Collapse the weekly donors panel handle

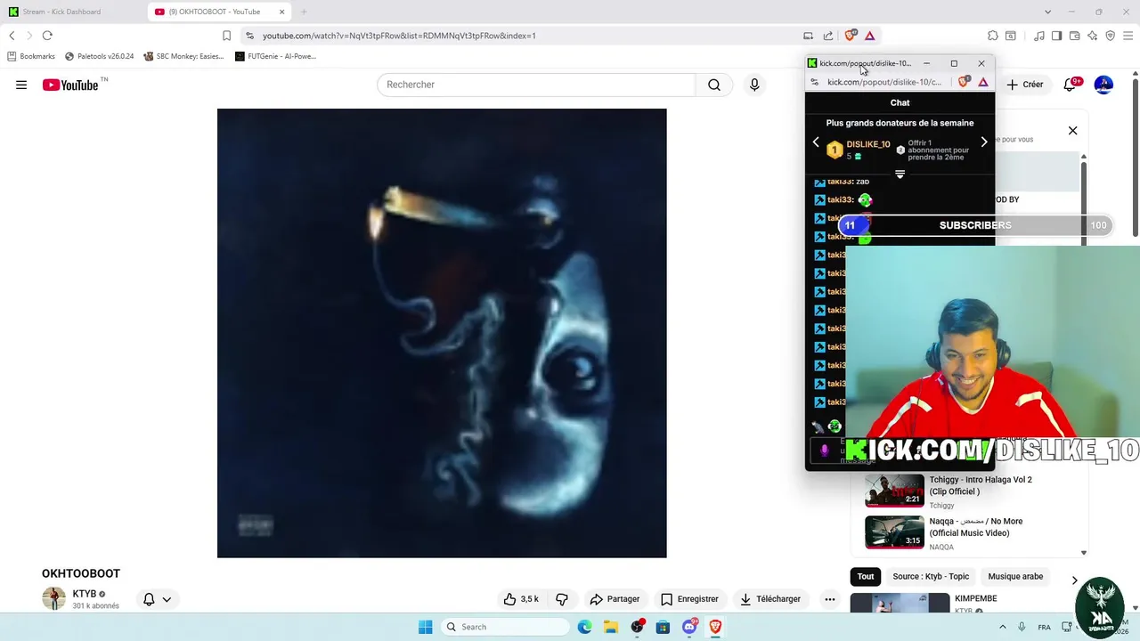click(900, 174)
